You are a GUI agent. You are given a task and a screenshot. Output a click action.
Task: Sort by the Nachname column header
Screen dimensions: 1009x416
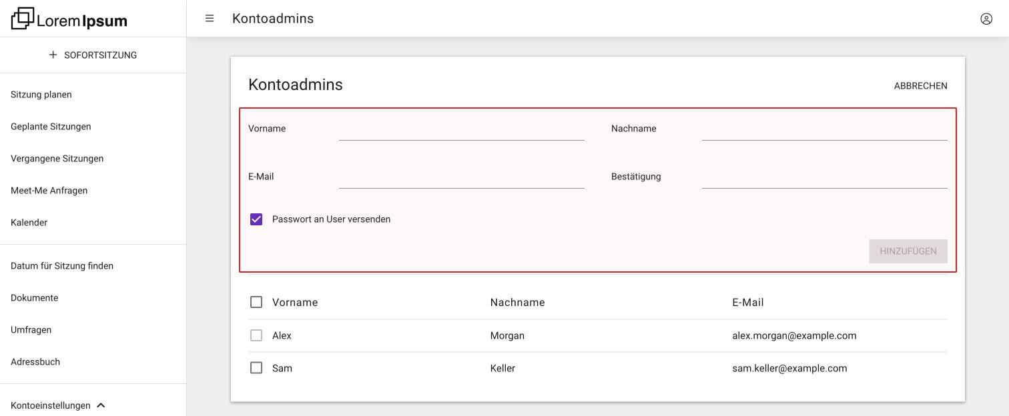(x=517, y=303)
